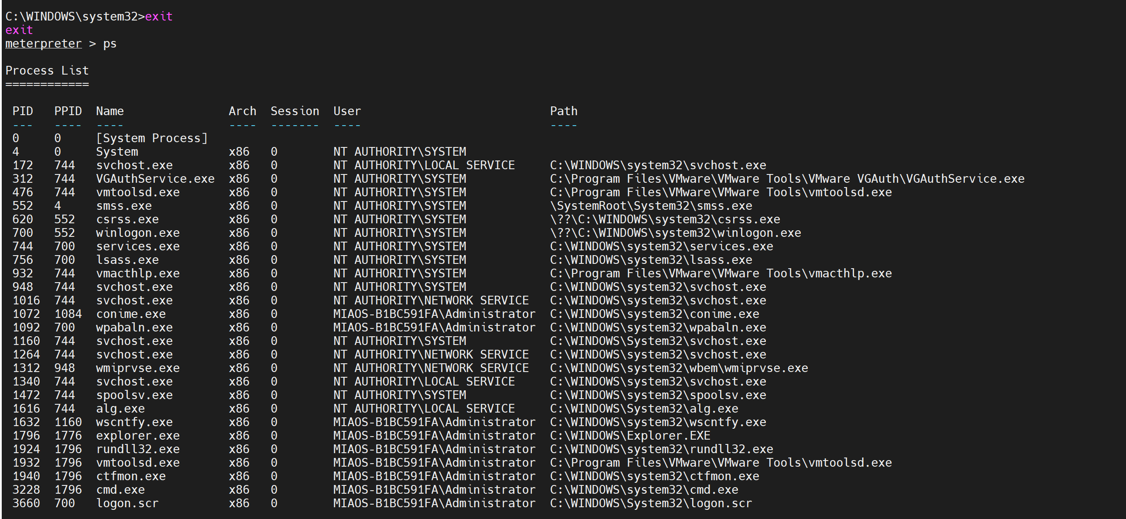Click the Arch column header
The image size is (1126, 519).
(242, 111)
